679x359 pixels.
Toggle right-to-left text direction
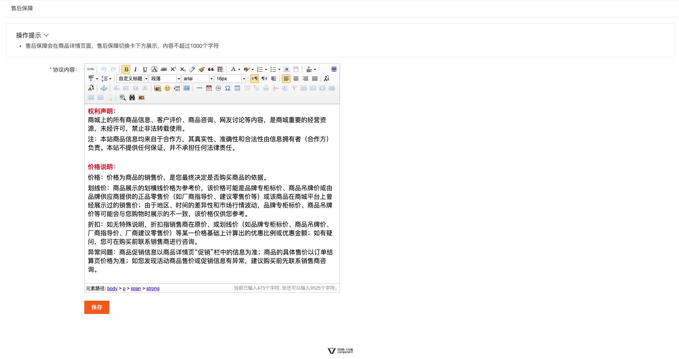point(264,79)
